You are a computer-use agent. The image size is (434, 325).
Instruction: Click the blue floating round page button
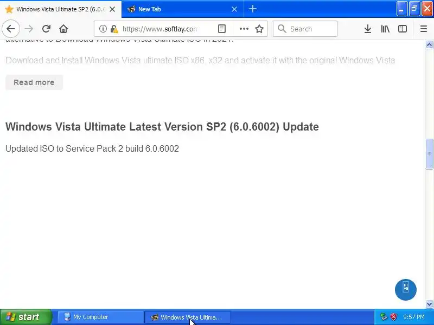405,290
